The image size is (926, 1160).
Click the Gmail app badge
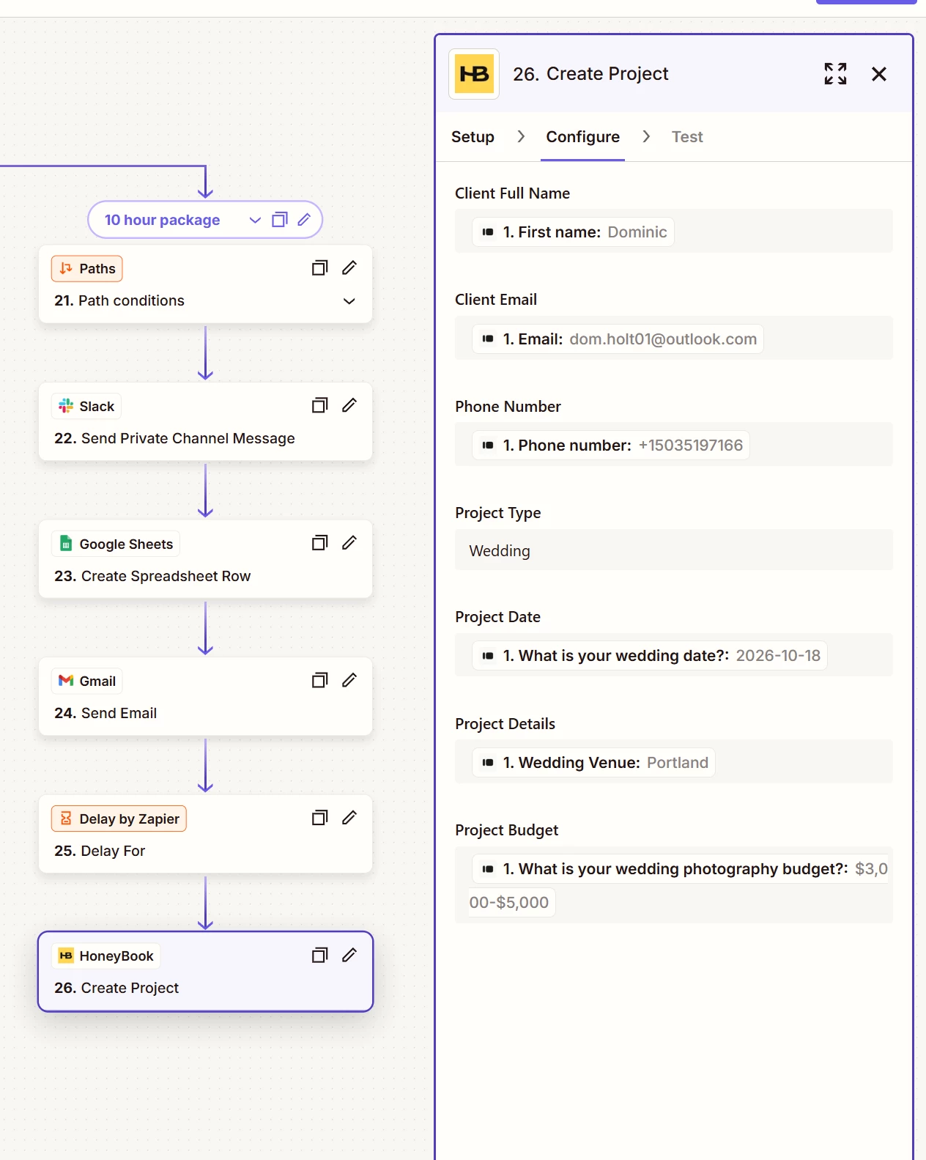[x=87, y=681]
